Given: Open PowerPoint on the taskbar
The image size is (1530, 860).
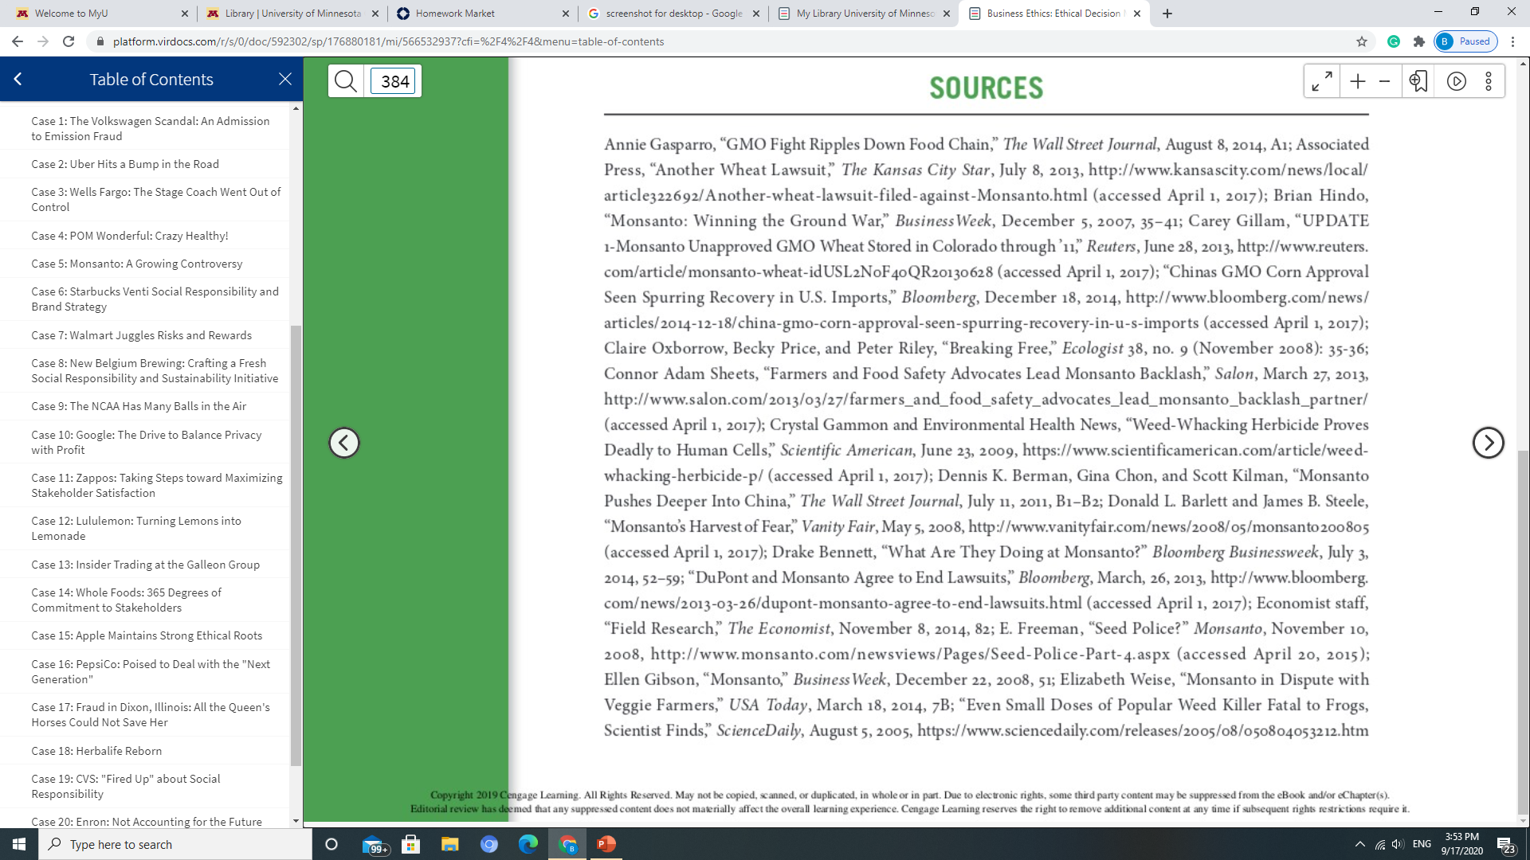Looking at the screenshot, I should (x=606, y=844).
